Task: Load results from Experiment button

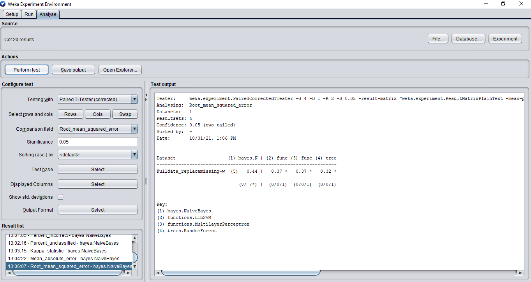Action: pyautogui.click(x=505, y=39)
